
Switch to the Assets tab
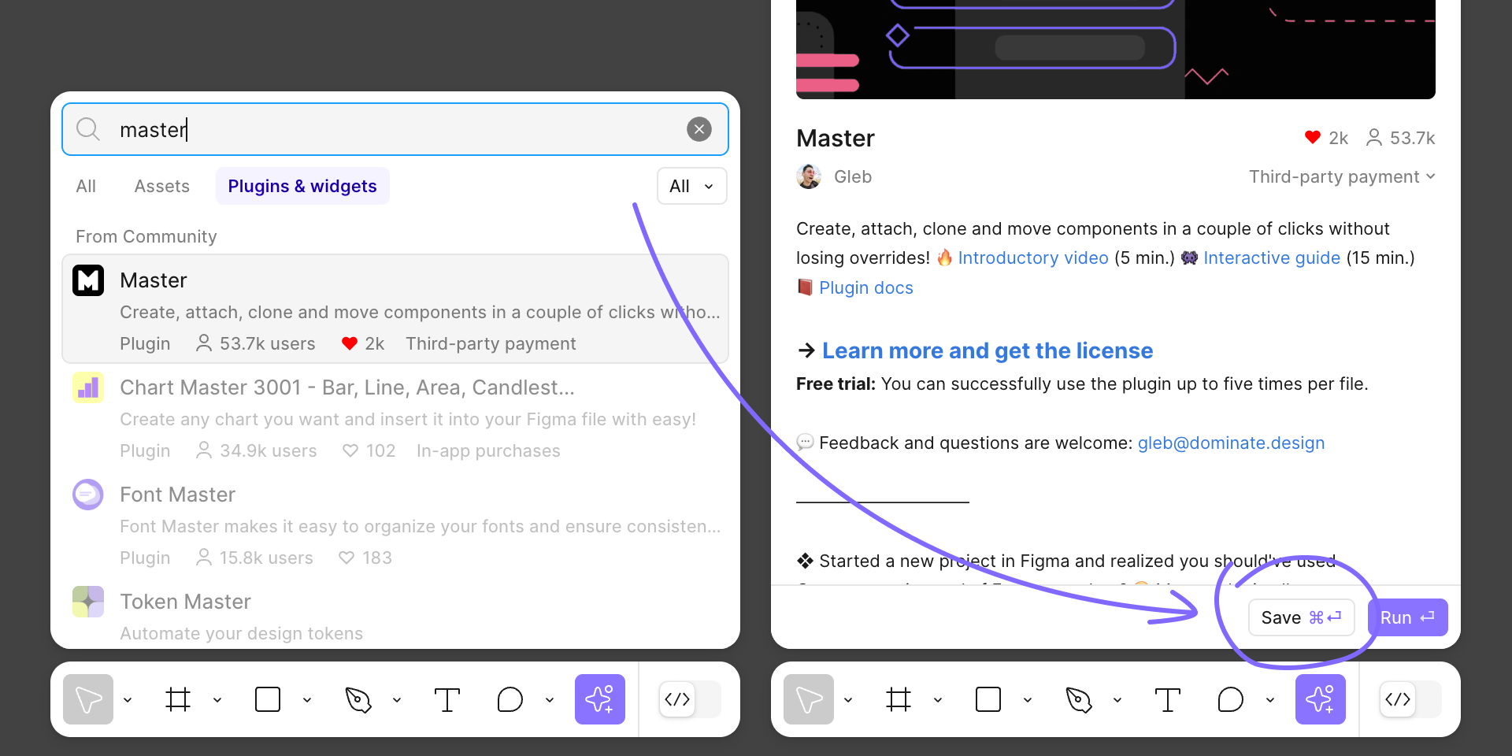pyautogui.click(x=162, y=186)
